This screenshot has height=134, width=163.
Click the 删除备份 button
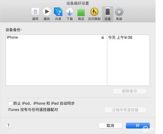(x=129, y=91)
